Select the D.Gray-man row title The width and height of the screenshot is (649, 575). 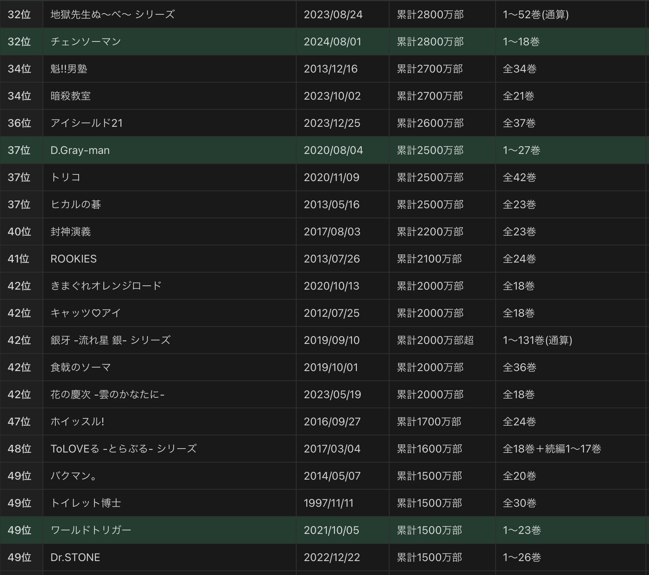[x=80, y=150]
